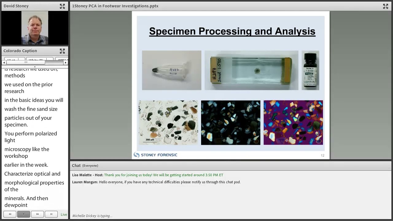
Task: Maximize the Colorado Caption pod
Action: coord(62,51)
